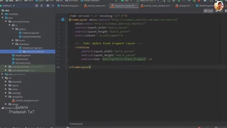
Task: Click the MainActivity.java tab class icon
Action: click(x=59, y=6)
